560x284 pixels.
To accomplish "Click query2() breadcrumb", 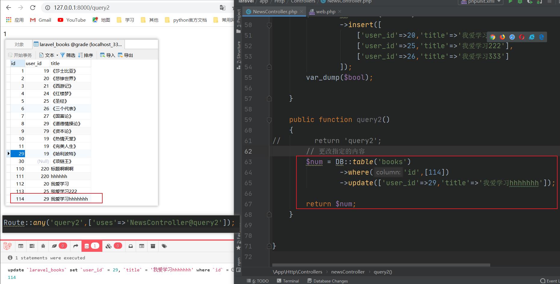I will 383,272.
